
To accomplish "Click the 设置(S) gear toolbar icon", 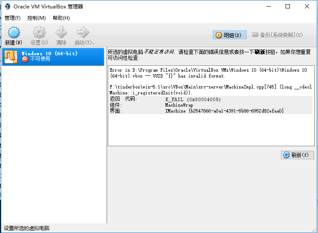I will tap(39, 32).
